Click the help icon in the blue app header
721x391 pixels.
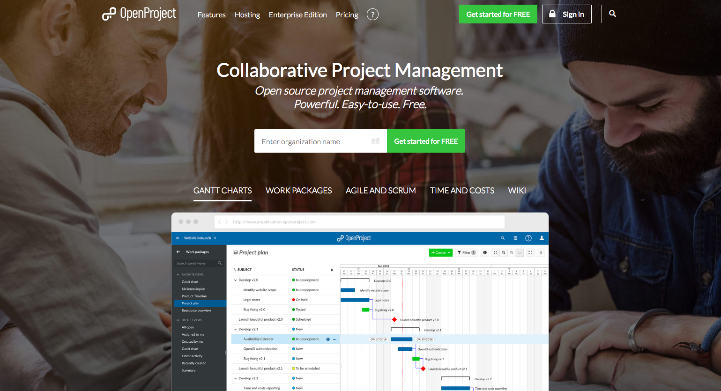coord(528,238)
